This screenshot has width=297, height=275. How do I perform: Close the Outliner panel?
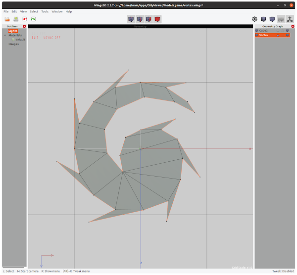click(24, 26)
